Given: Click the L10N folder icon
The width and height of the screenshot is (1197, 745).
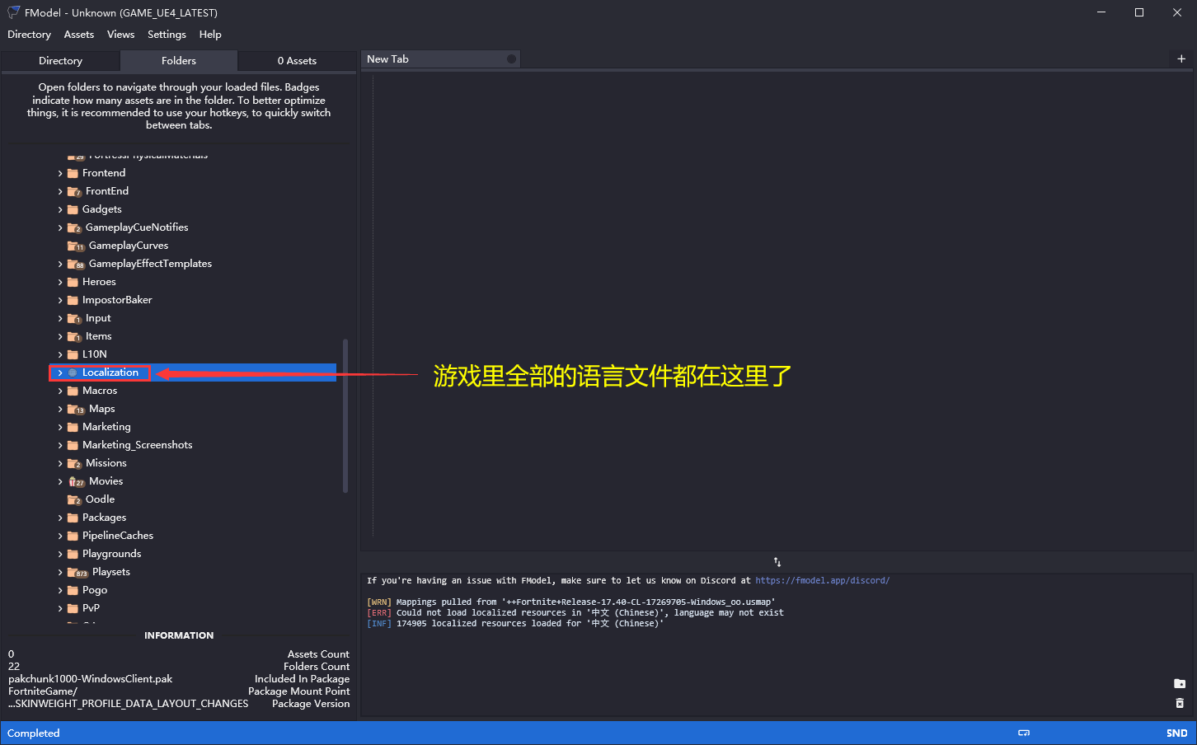Looking at the screenshot, I should click(73, 354).
